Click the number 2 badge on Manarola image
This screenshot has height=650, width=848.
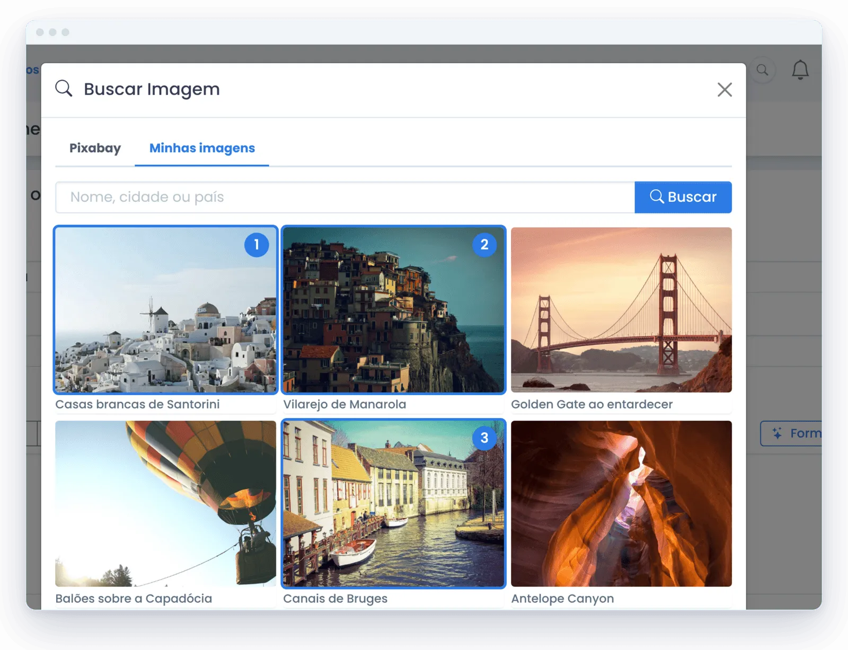484,245
